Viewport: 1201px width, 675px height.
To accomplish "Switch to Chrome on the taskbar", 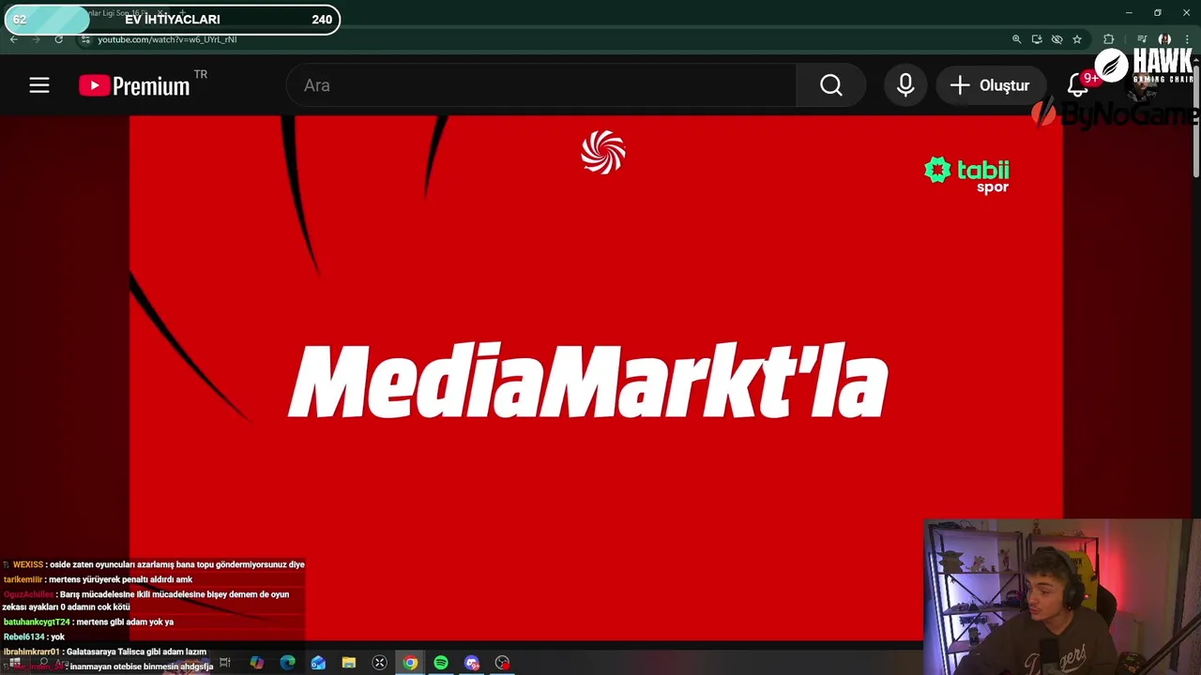I will tap(410, 663).
